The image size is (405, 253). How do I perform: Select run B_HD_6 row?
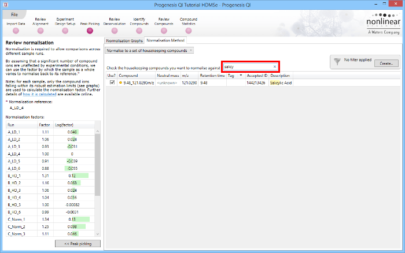(50, 212)
